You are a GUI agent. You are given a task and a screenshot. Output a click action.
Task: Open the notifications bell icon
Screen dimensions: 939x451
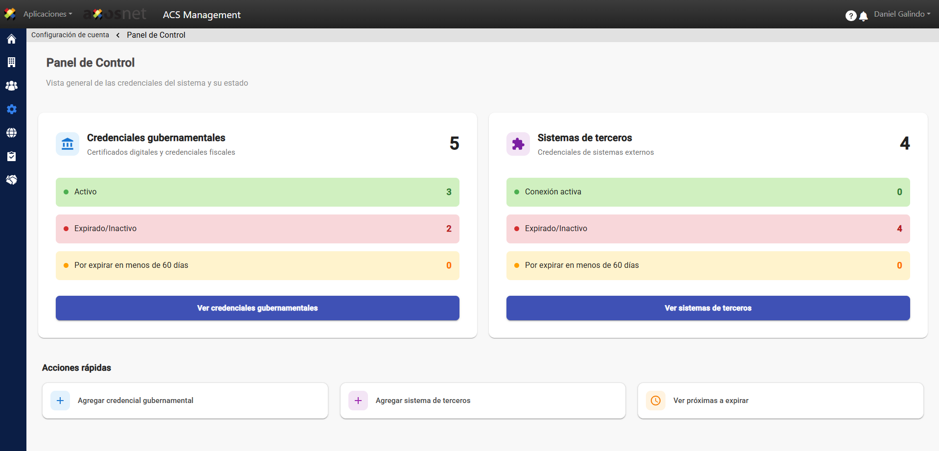[x=864, y=16]
